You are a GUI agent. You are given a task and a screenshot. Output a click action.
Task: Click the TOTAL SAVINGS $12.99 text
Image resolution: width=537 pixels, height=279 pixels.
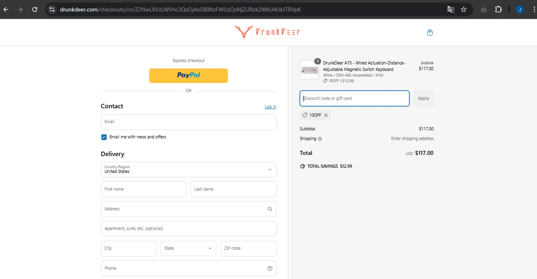(330, 166)
